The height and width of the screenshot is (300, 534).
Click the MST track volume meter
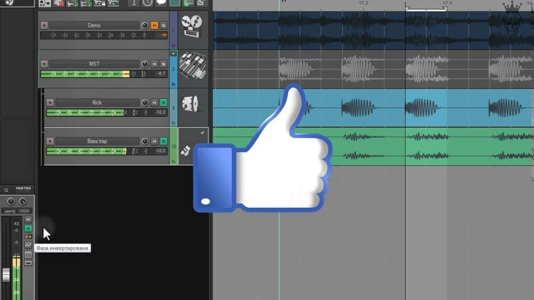click(104, 74)
